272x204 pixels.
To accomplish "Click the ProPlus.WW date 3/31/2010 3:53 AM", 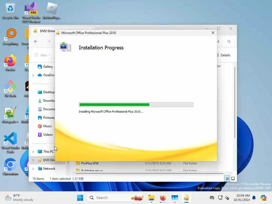I will [x=158, y=163].
